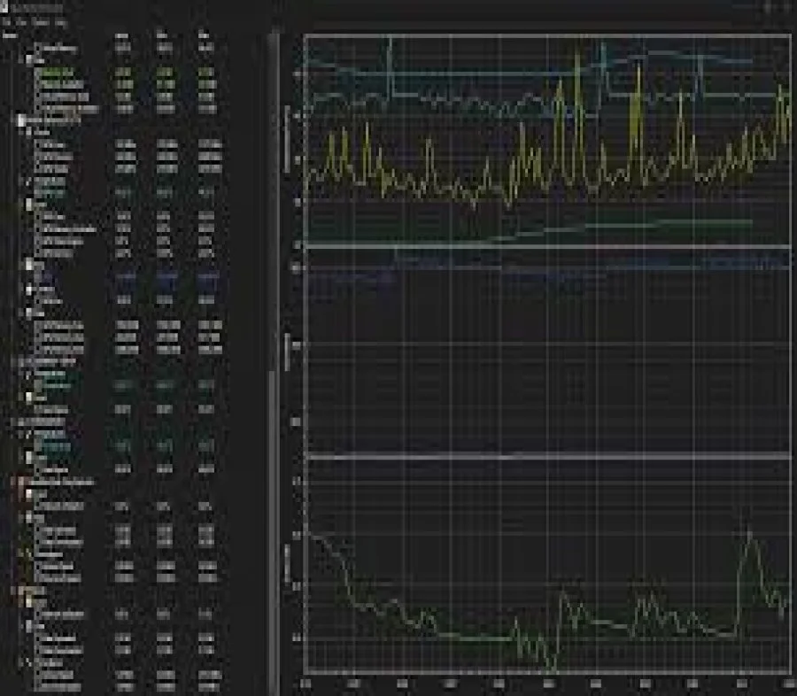Sort by the Sensor column header
Screen dimensions: 797x696
(x=10, y=35)
